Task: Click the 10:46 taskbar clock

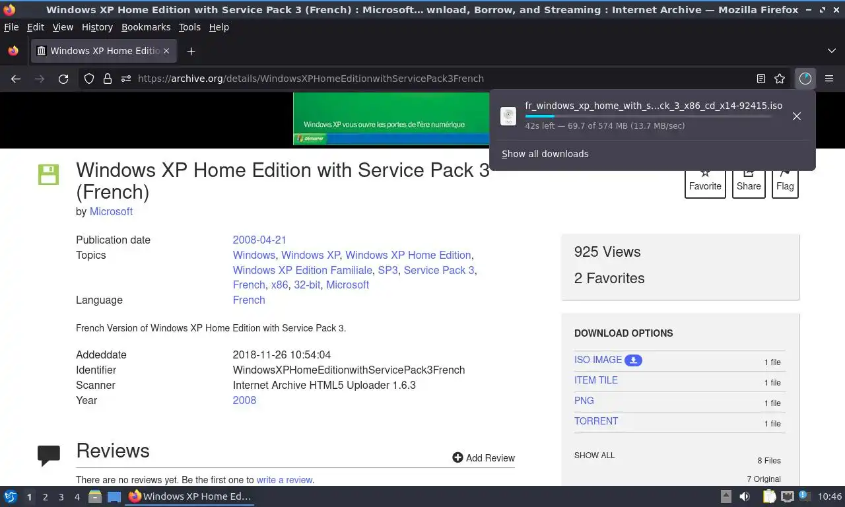Action: coord(830,496)
